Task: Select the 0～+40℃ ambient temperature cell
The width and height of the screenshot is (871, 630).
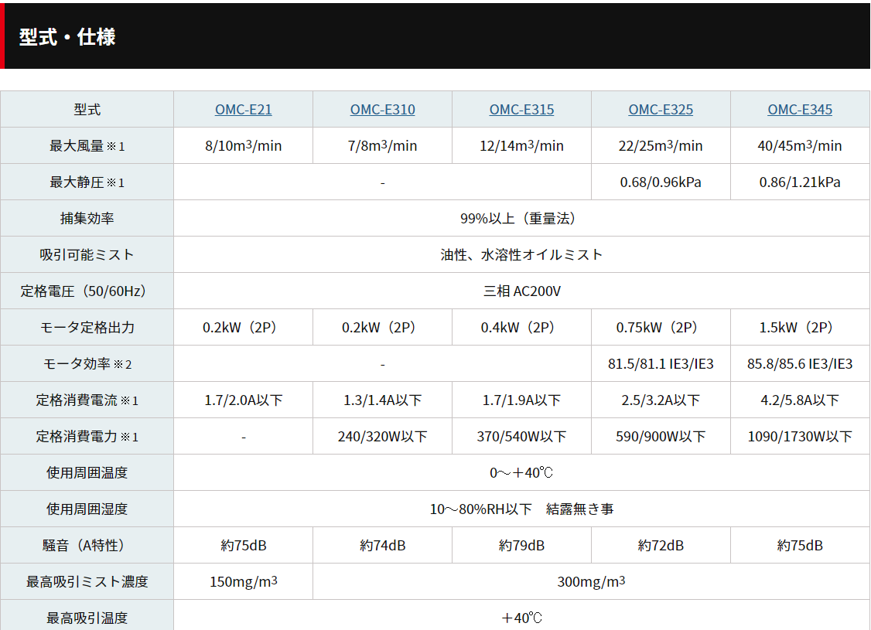Action: pyautogui.click(x=521, y=473)
